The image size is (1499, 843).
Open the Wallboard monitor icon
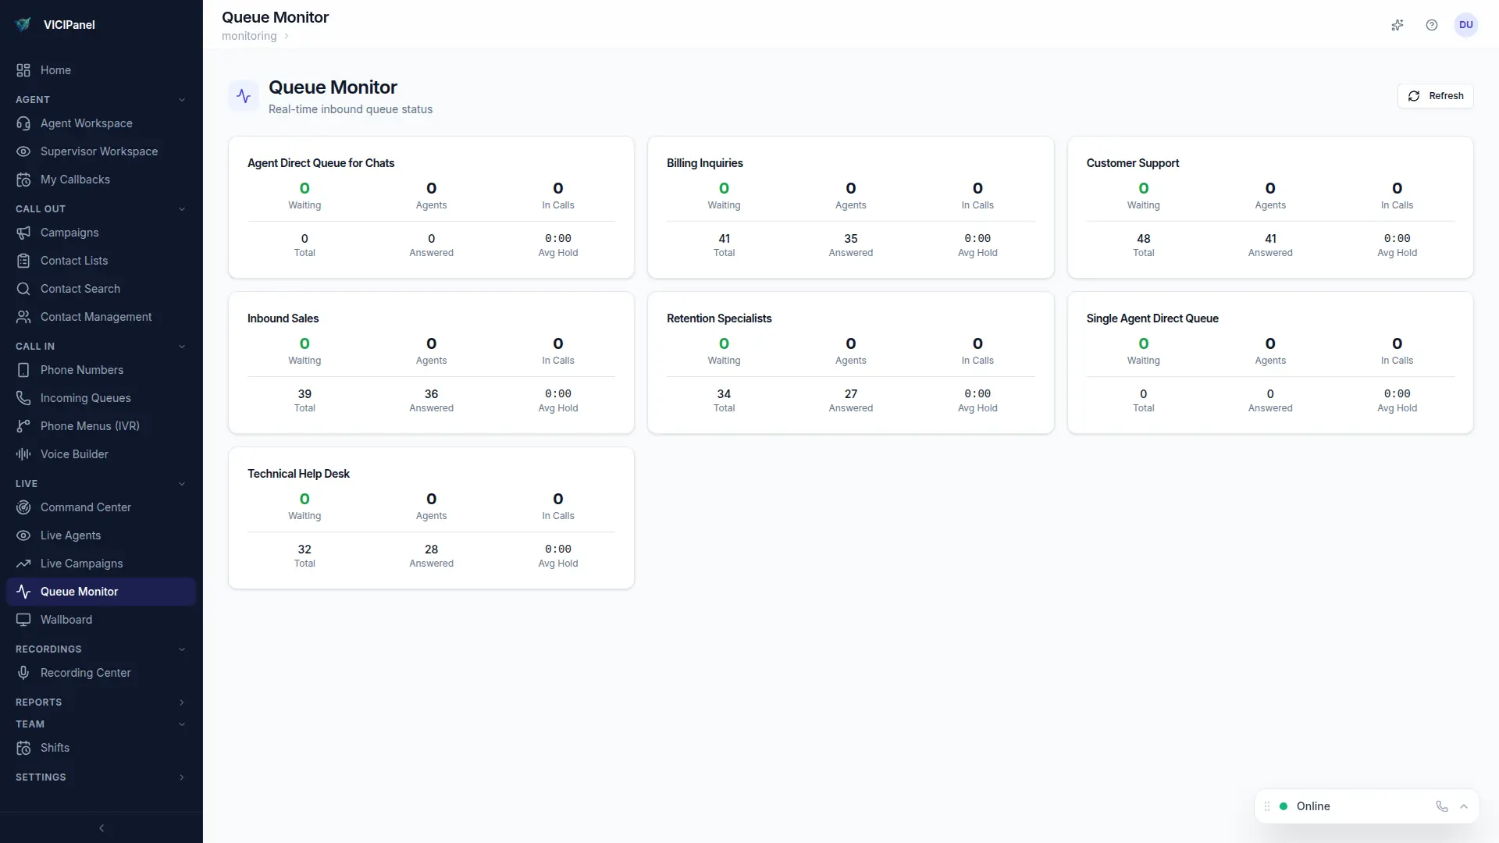click(x=23, y=620)
